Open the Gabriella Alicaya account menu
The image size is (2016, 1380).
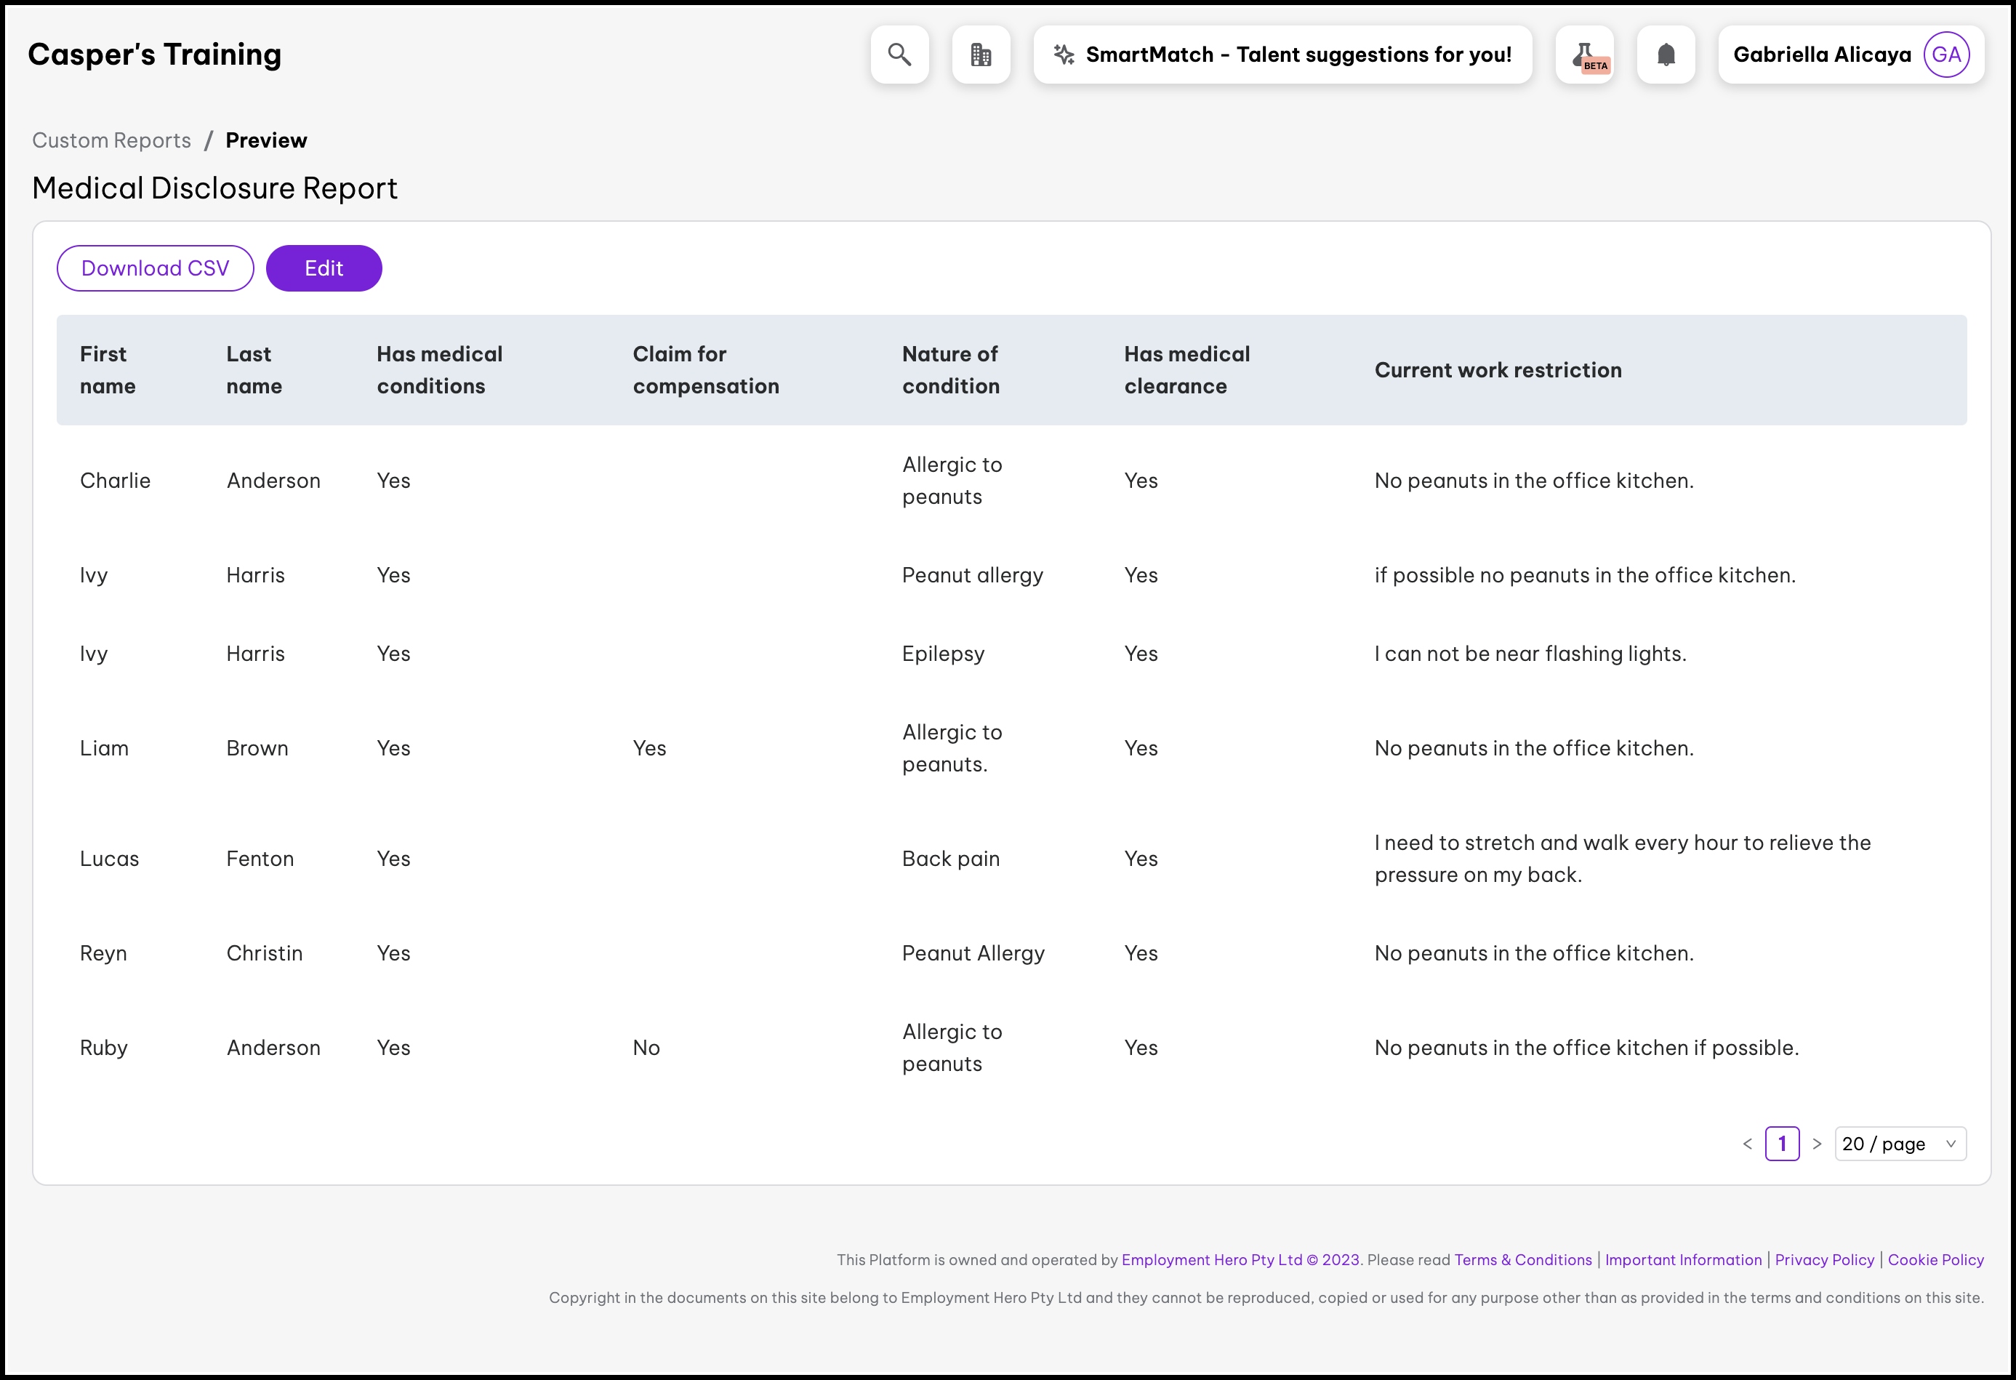click(1822, 55)
